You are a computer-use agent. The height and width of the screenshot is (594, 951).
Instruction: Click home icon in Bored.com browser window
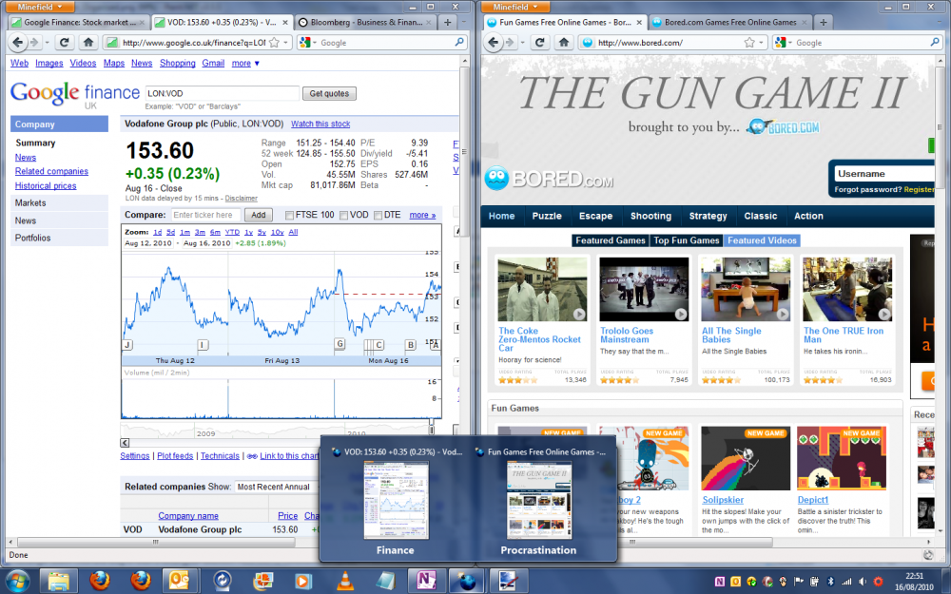(x=563, y=43)
